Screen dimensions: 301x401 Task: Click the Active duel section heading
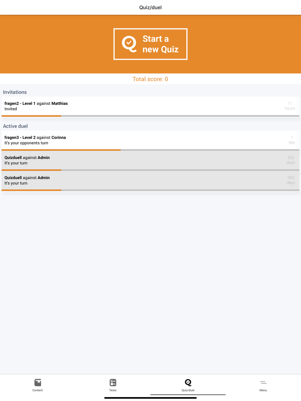click(15, 126)
